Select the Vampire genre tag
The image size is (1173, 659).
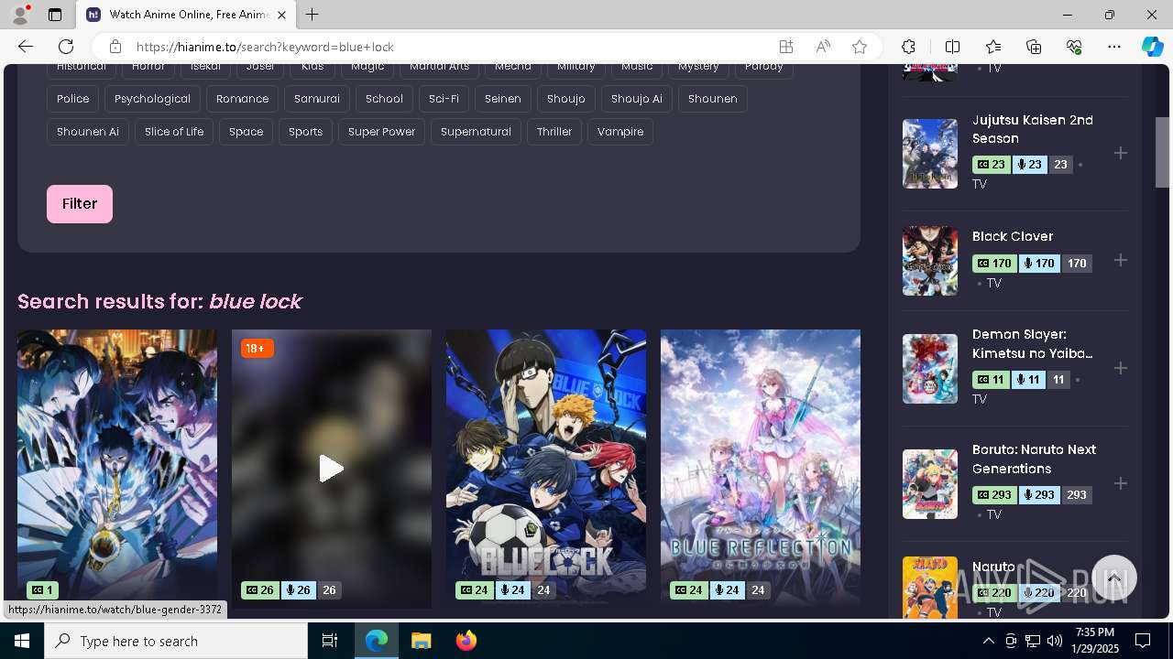pyautogui.click(x=620, y=132)
